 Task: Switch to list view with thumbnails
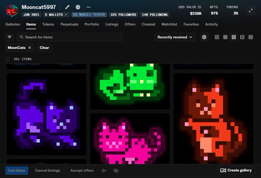[242, 37]
